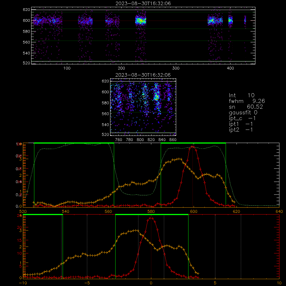Select the 'ipt1 -1' readout text
This screenshot has width=286, height=286.
(x=241, y=124)
